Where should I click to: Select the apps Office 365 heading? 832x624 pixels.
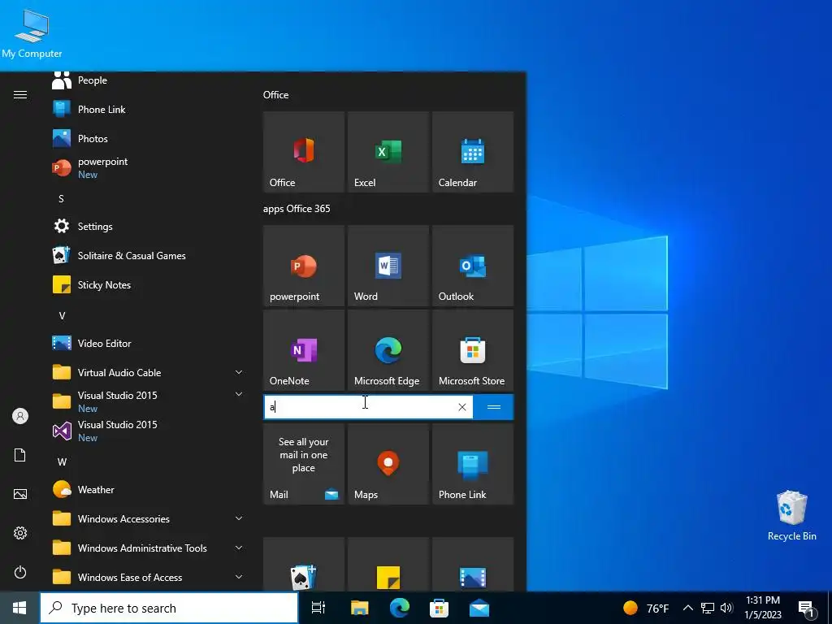click(297, 209)
